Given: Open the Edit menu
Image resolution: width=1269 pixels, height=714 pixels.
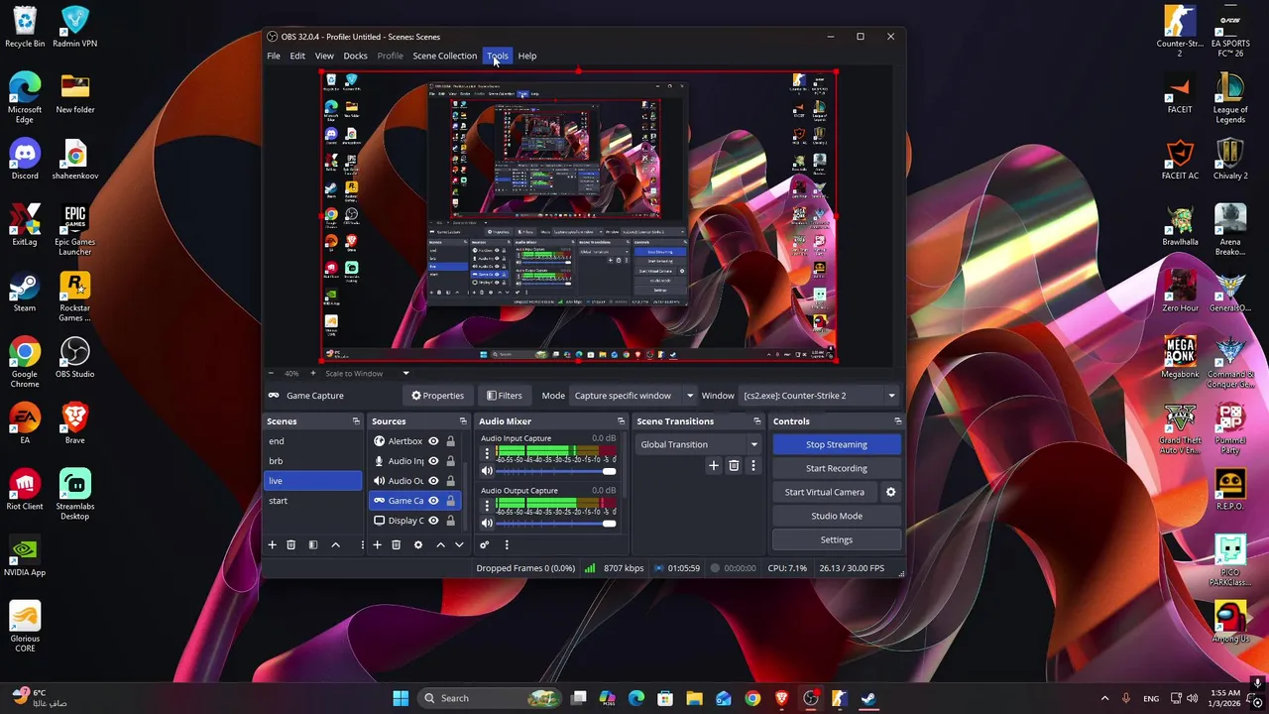Looking at the screenshot, I should tap(297, 56).
